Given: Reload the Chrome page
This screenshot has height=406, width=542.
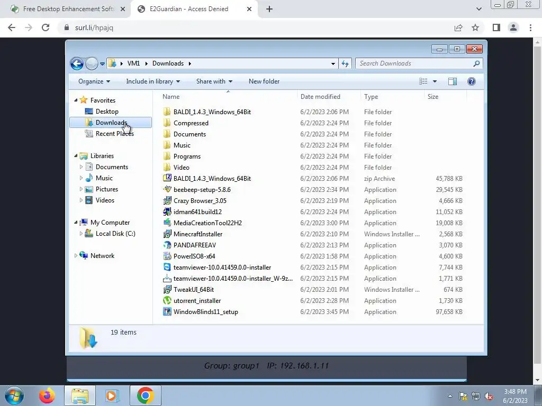Looking at the screenshot, I should pos(46,27).
